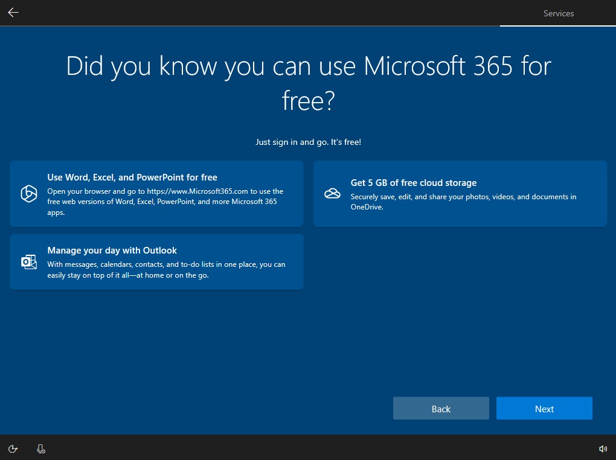Select "Manage your day with Outlook" heading
This screenshot has height=460, width=616.
click(112, 251)
